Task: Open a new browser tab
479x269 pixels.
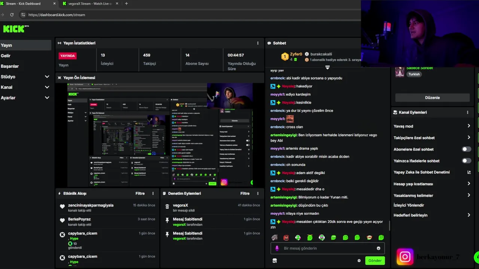Action: pyautogui.click(x=126, y=4)
